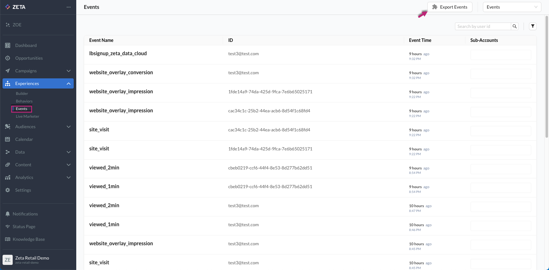Viewport: 549px width, 270px height.
Task: Select Live Marketer in the sidebar
Action: coord(28,116)
